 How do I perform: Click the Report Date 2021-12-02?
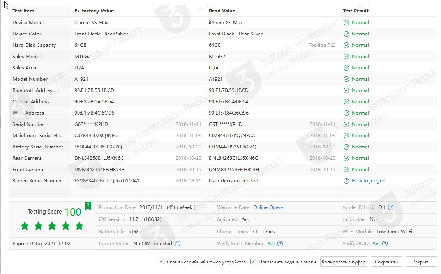(58, 244)
